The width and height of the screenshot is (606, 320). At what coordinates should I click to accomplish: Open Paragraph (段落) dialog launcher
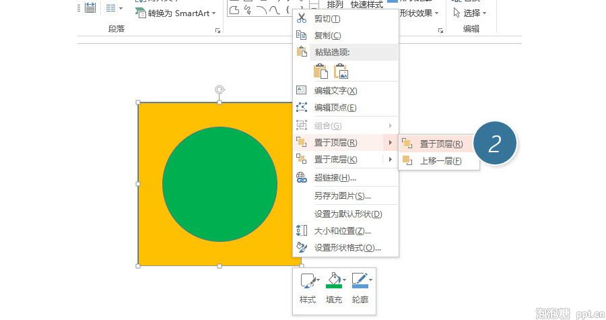[x=217, y=30]
